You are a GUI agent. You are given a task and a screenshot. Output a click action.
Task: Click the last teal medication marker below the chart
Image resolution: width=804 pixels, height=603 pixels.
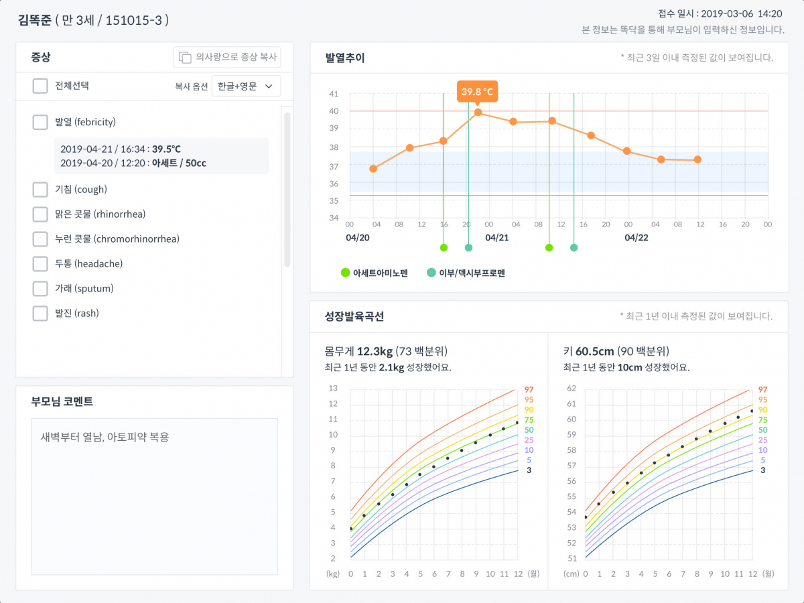(574, 248)
